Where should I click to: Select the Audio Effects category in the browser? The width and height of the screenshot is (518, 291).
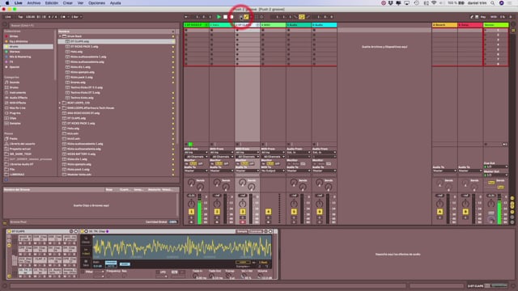click(19, 98)
